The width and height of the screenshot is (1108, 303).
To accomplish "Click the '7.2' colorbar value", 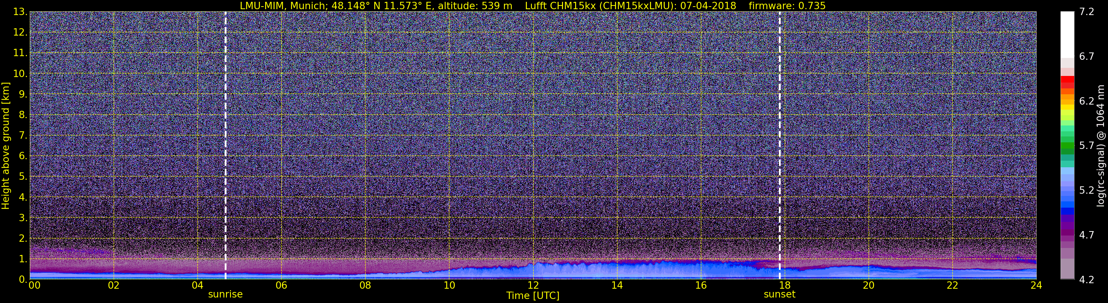I will tap(1087, 12).
